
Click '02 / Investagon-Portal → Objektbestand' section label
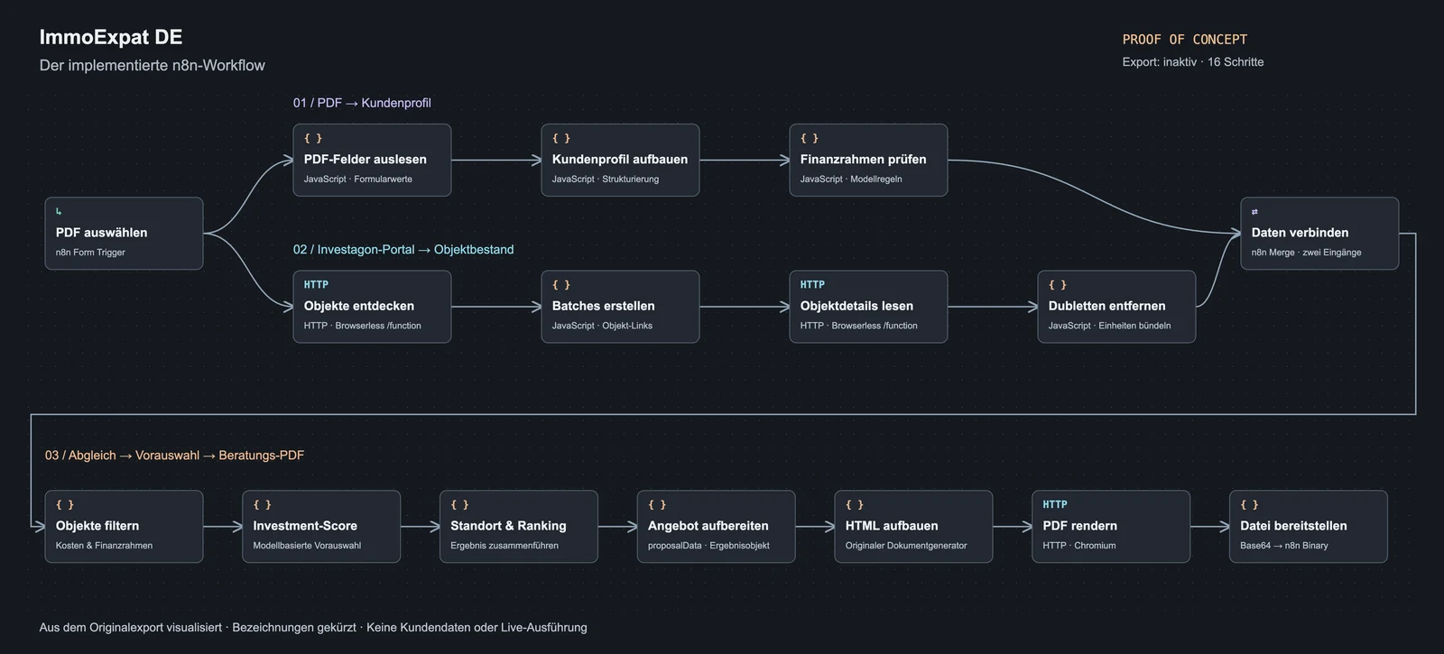[403, 250]
